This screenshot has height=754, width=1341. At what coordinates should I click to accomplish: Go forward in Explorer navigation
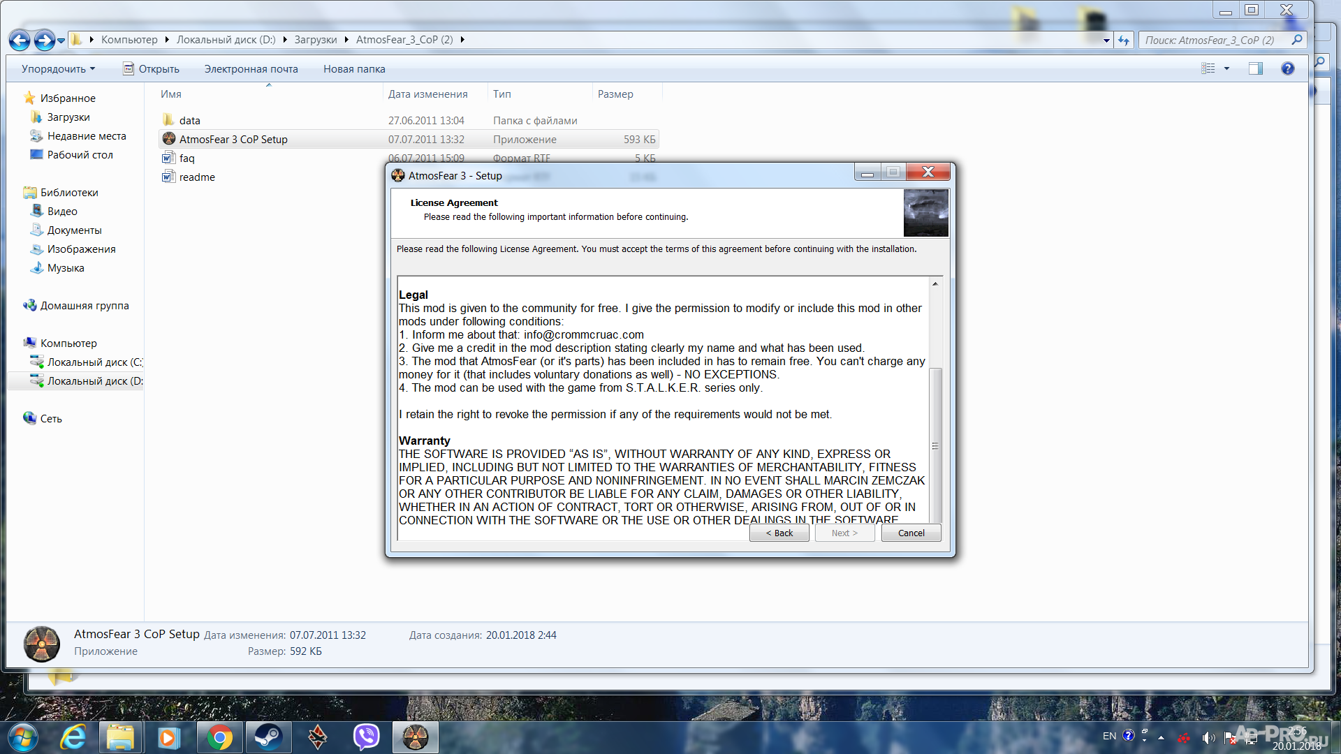coord(45,40)
